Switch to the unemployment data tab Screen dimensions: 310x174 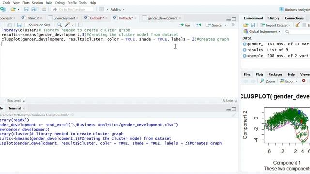click(x=64, y=18)
